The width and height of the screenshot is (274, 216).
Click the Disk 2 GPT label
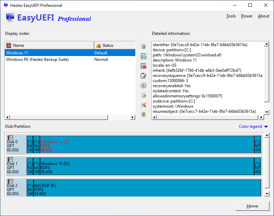click(x=11, y=189)
